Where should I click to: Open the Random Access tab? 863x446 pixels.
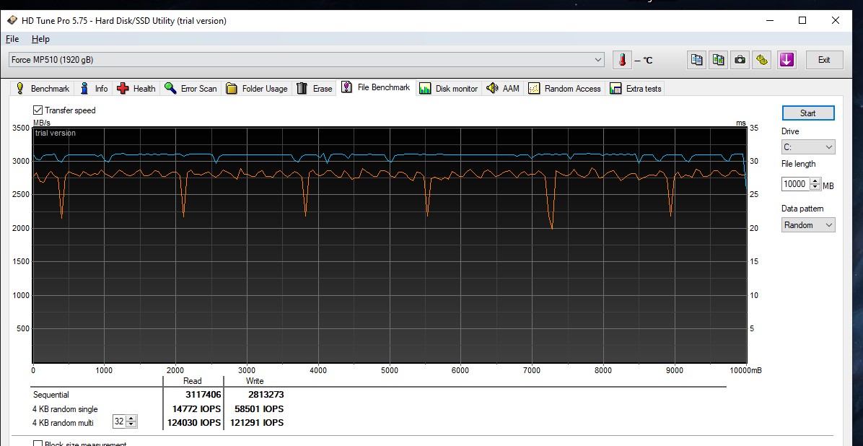564,88
